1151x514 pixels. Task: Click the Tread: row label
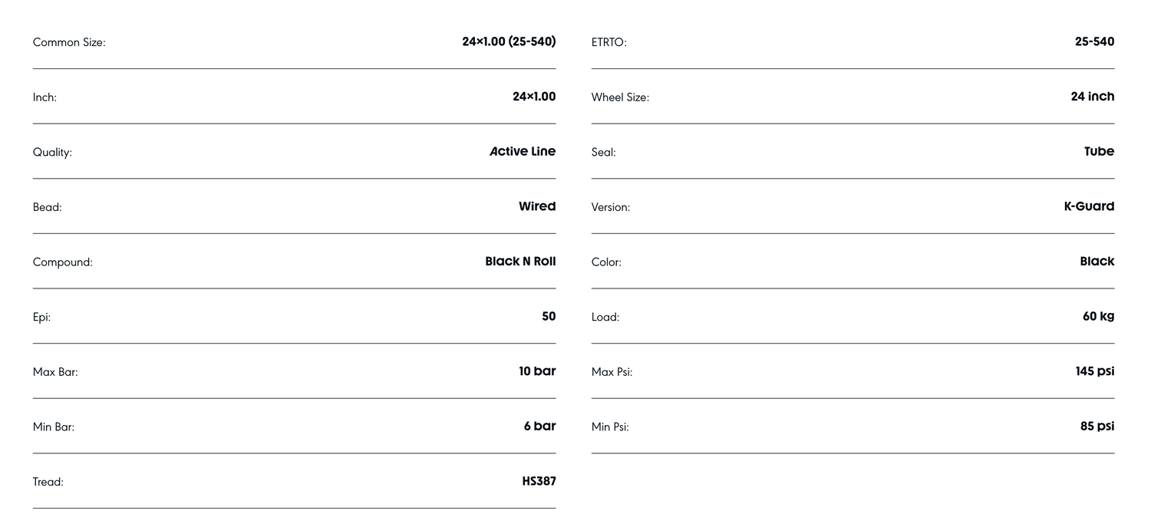tap(48, 483)
